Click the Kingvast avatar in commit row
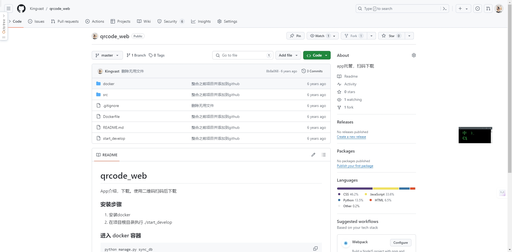 coord(100,71)
